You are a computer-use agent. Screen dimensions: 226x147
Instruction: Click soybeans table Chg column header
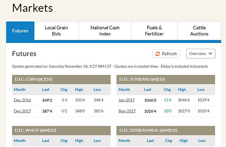(167, 90)
